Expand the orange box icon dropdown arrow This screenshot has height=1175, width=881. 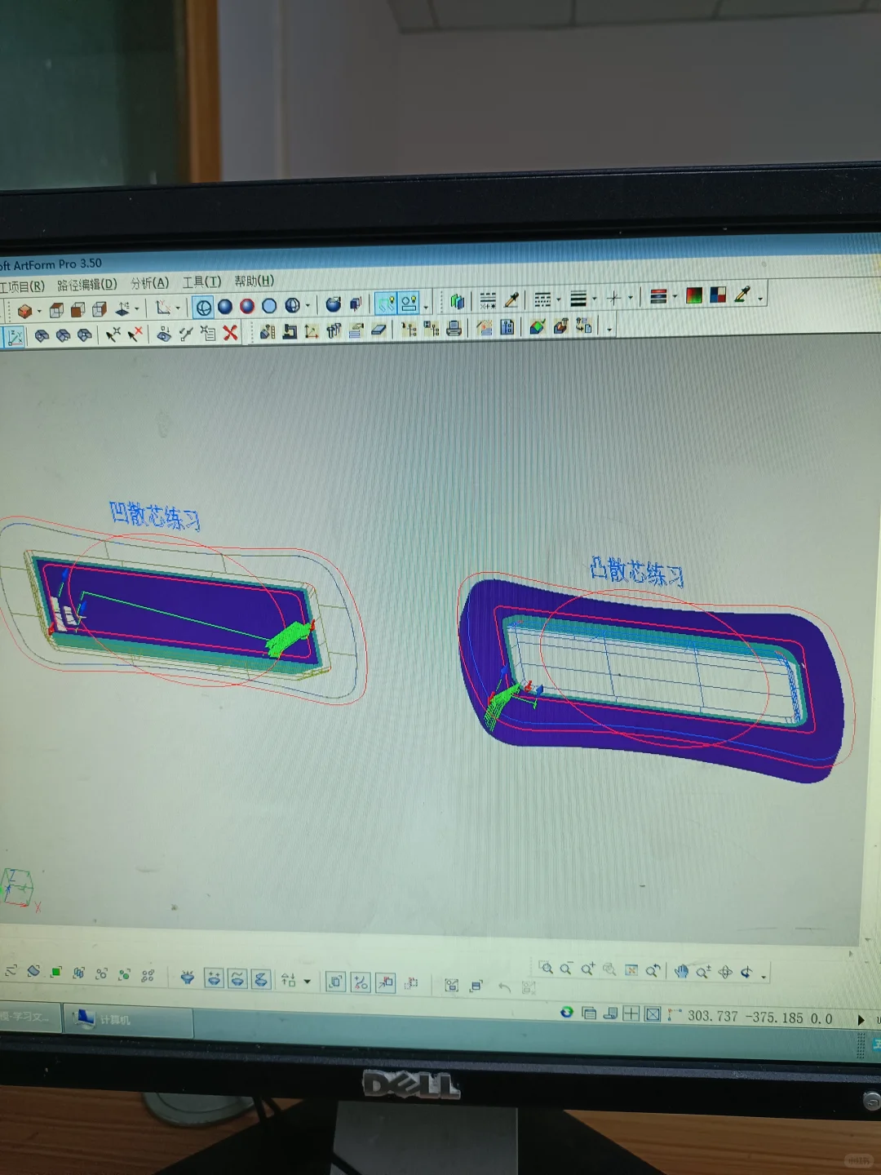pyautogui.click(x=38, y=312)
